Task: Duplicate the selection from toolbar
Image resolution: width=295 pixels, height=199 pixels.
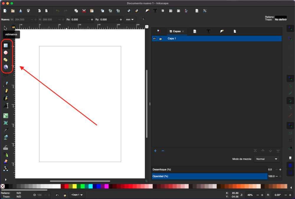Action: 102,11
